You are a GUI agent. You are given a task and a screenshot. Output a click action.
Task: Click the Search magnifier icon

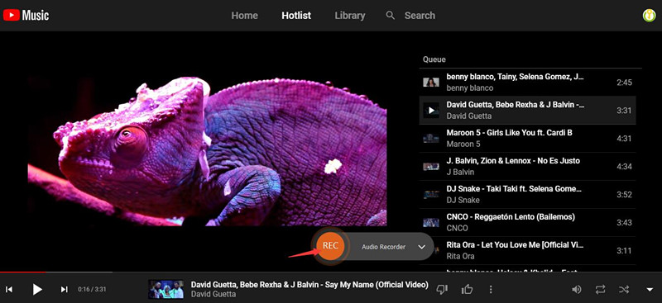pos(391,16)
